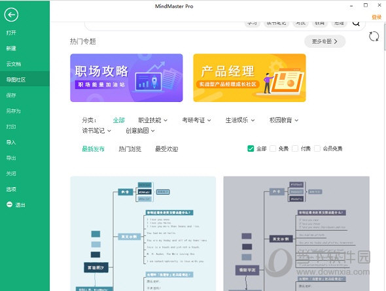Expand the 生活娱乐 category dropdown

[x=240, y=120]
